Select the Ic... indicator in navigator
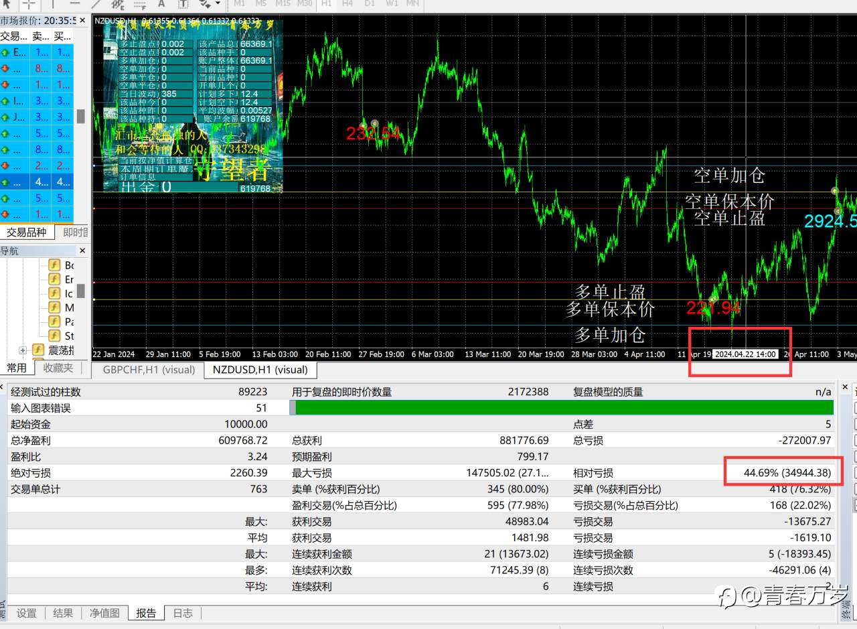Viewport: 857px width, 629px height. click(62, 293)
